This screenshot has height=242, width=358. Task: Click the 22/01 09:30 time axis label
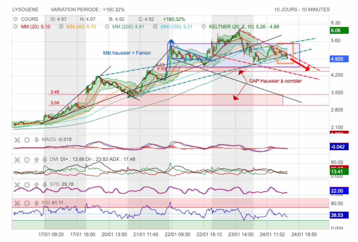pos(178,235)
